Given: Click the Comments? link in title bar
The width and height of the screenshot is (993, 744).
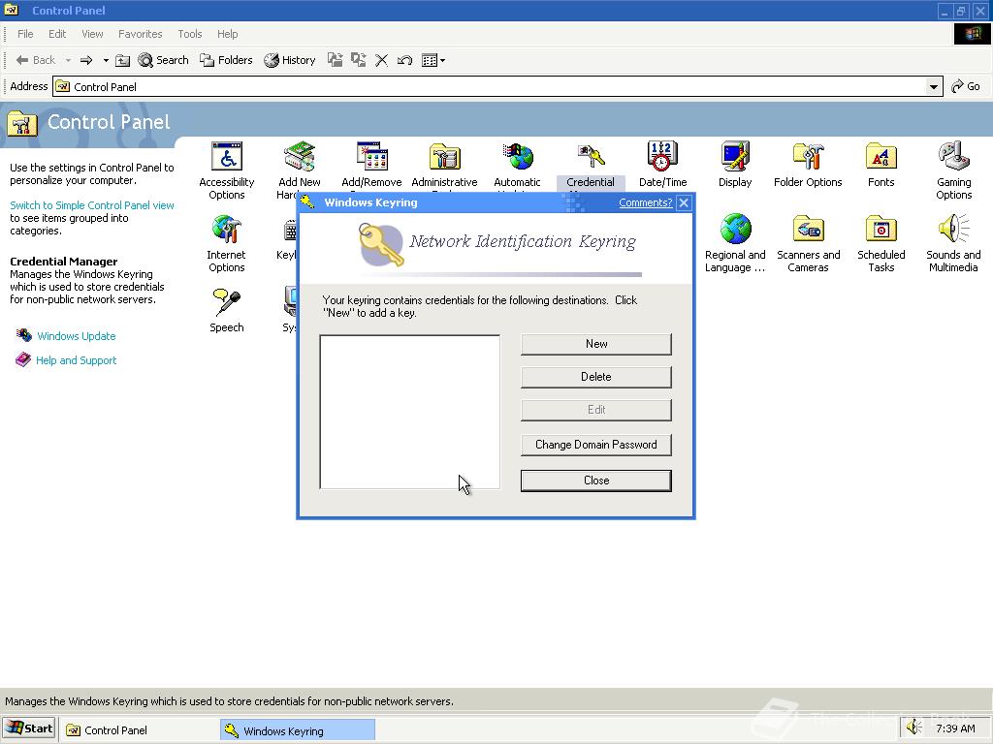Looking at the screenshot, I should coord(645,202).
